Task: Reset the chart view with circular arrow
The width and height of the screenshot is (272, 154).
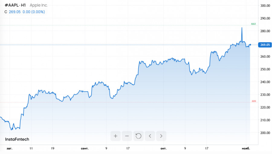Action: tap(138, 136)
